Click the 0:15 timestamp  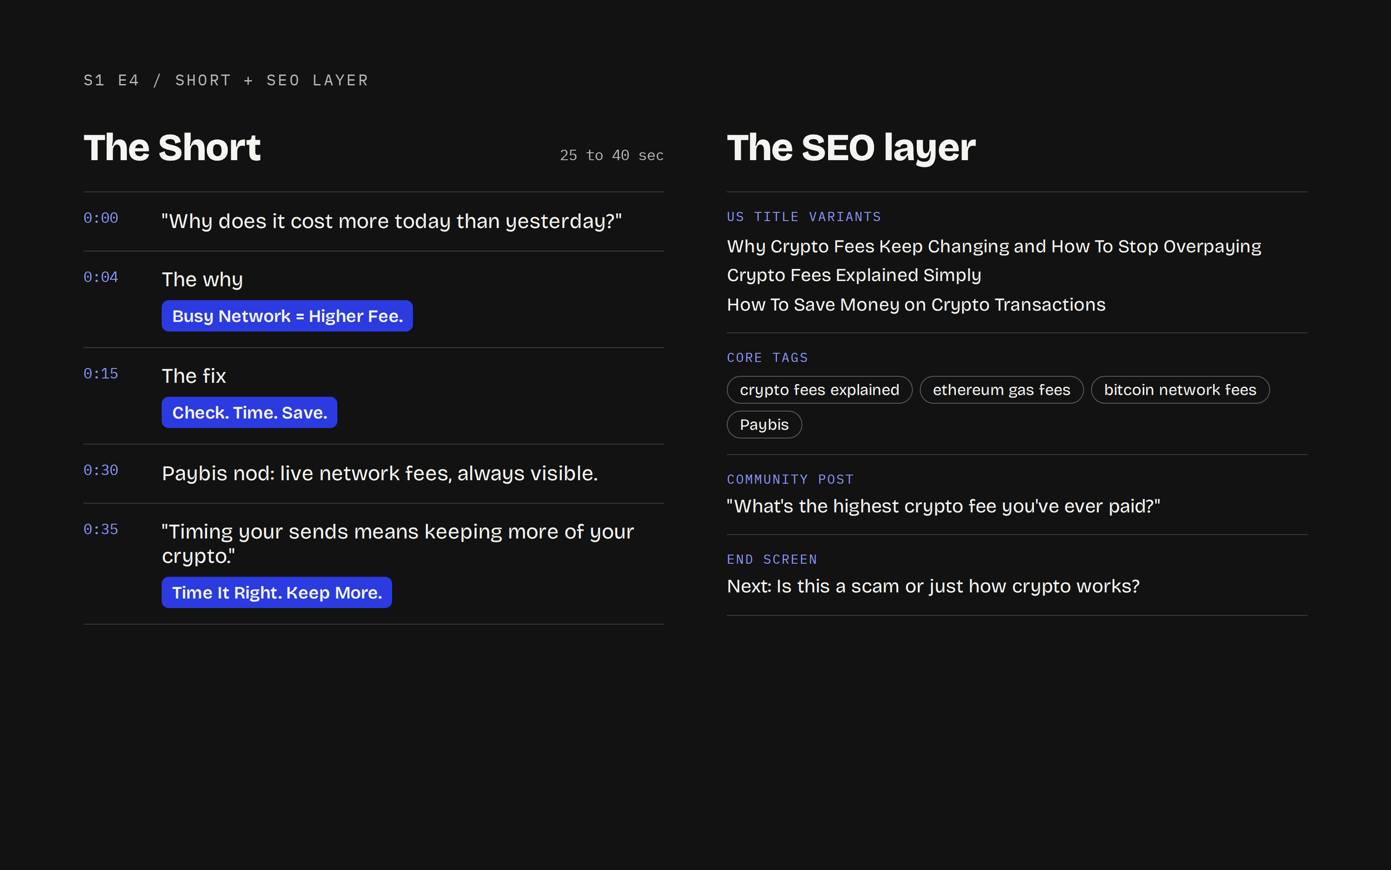point(101,374)
